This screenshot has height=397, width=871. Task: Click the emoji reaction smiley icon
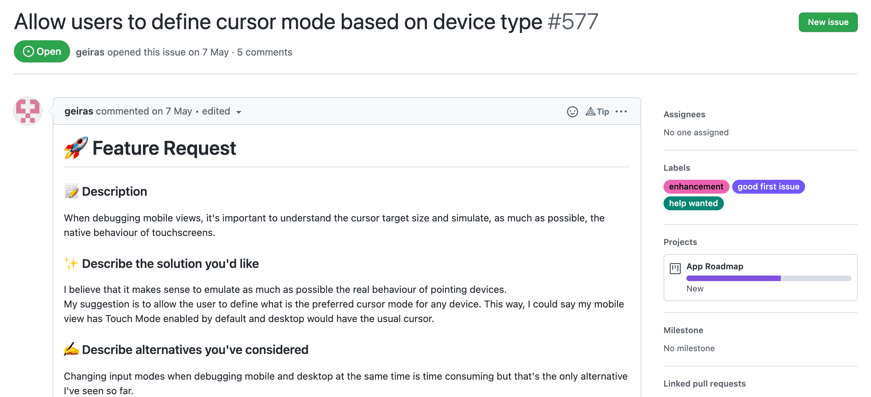point(572,112)
